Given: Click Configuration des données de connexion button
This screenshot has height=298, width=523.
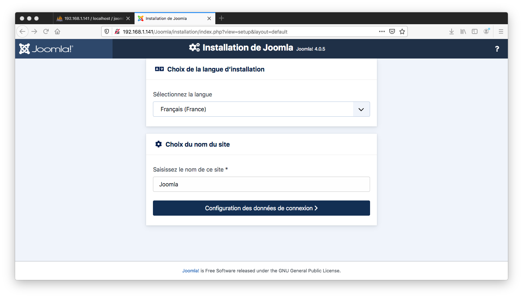Looking at the screenshot, I should (x=261, y=208).
